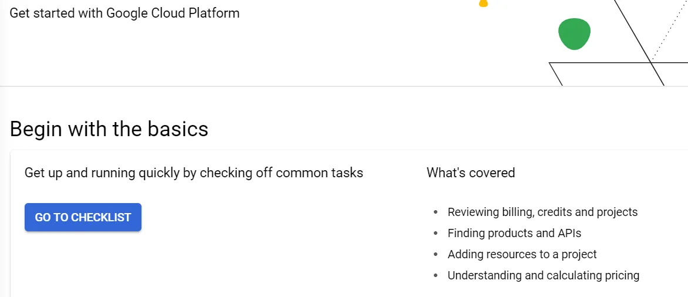Click the GO TO CHECKLIST button
Screen dimensions: 688x297
[x=83, y=217]
